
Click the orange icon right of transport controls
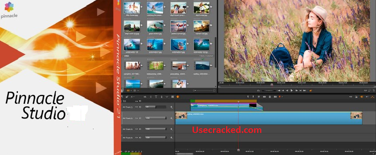point(311,91)
